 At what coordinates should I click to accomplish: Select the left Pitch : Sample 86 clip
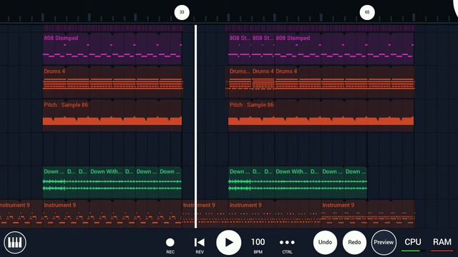pyautogui.click(x=112, y=116)
